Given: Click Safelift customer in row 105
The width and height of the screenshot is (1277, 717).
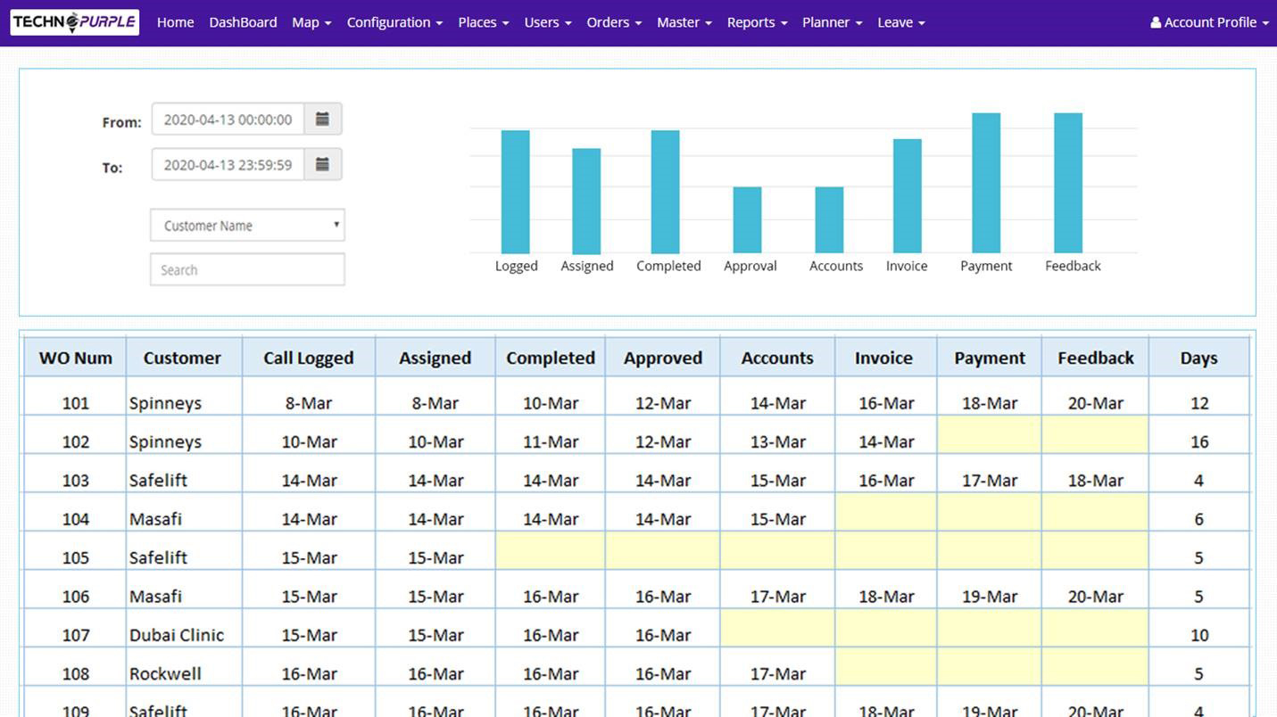Looking at the screenshot, I should [x=158, y=557].
